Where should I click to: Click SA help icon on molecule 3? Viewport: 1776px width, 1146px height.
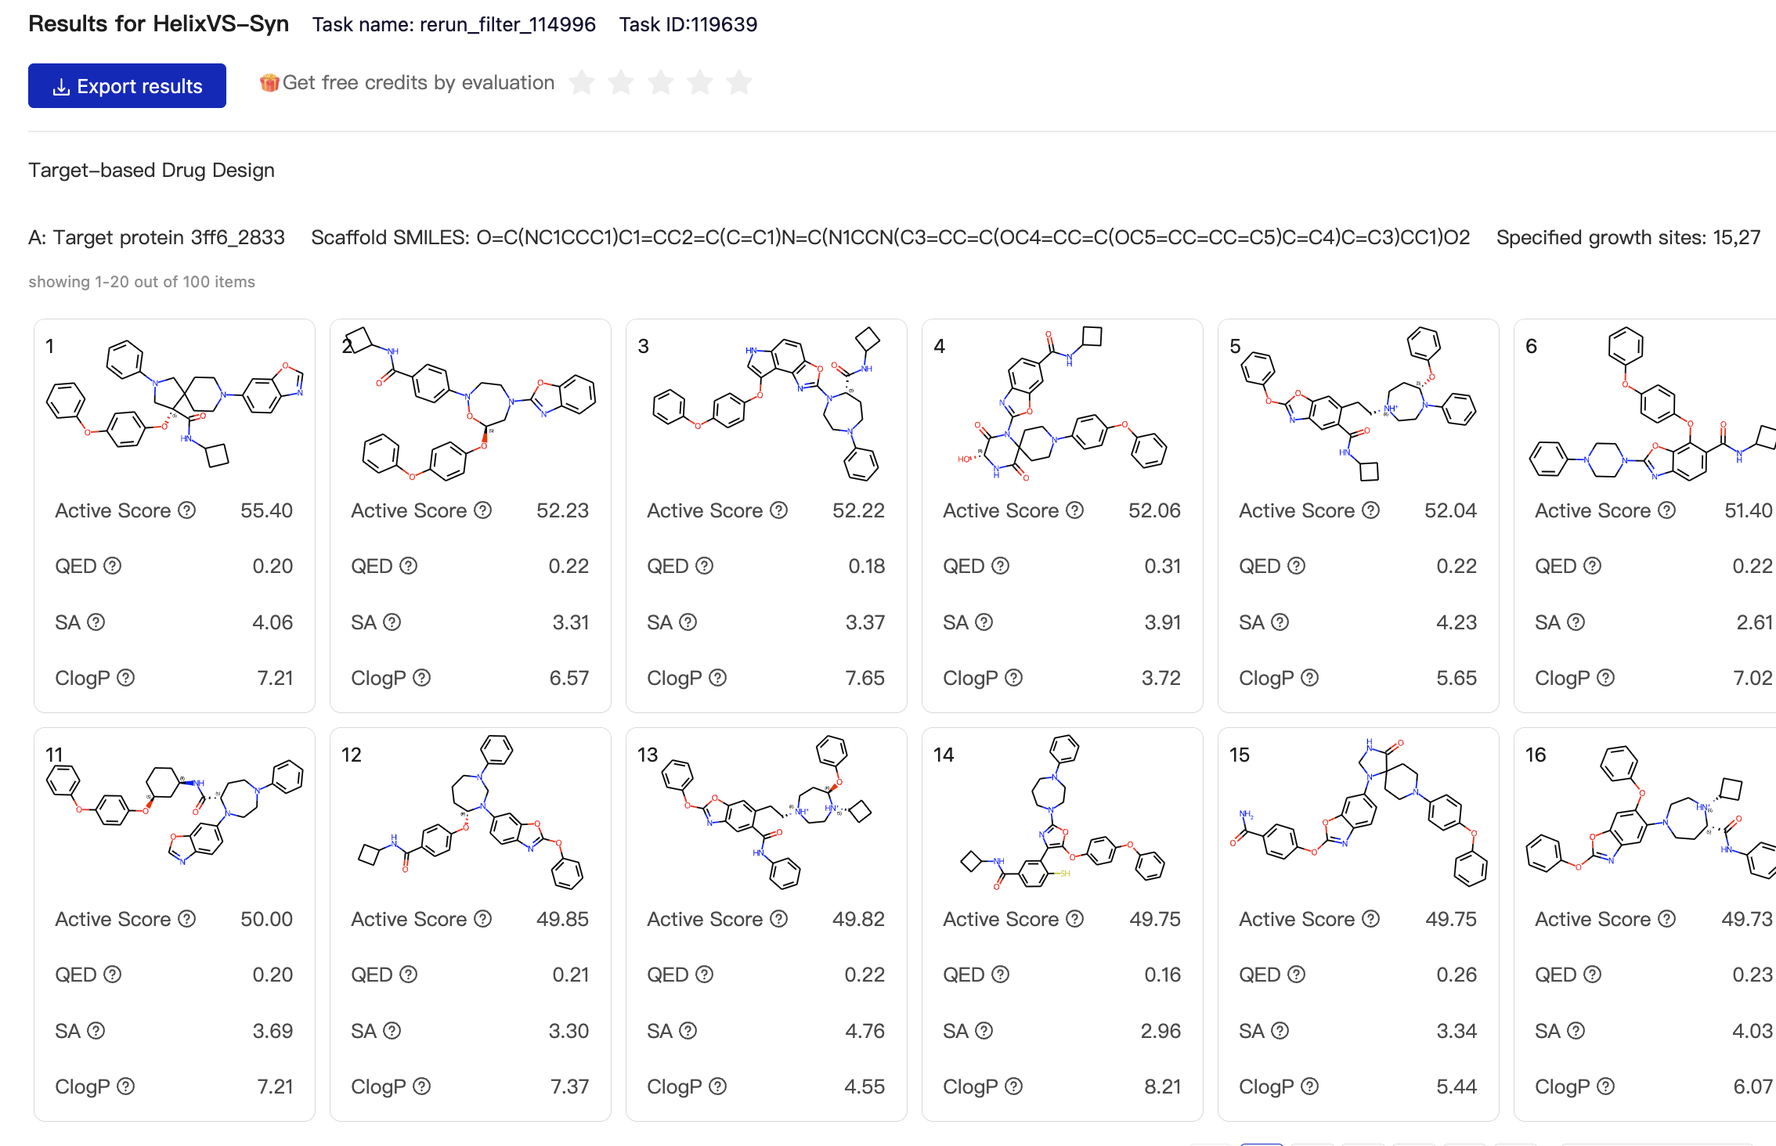click(x=688, y=622)
